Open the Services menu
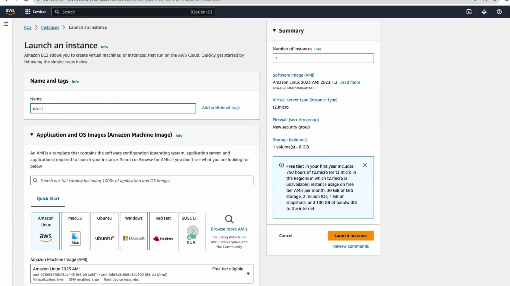Viewport: 510px width, 286px height. pos(36,12)
